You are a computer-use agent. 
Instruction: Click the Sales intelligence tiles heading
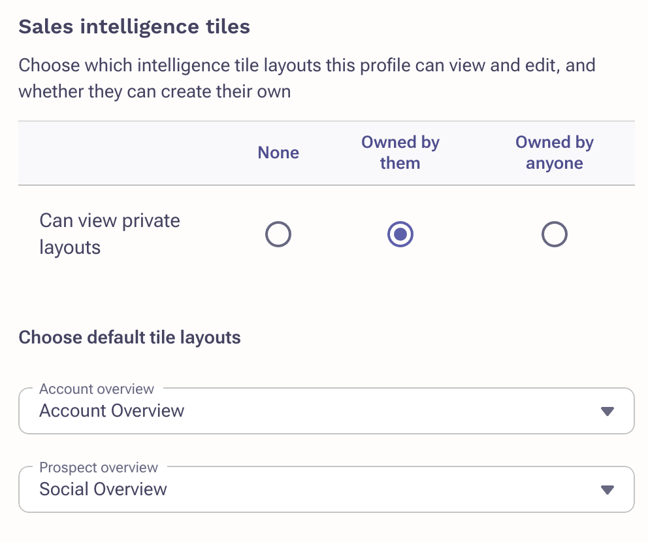pos(134,27)
